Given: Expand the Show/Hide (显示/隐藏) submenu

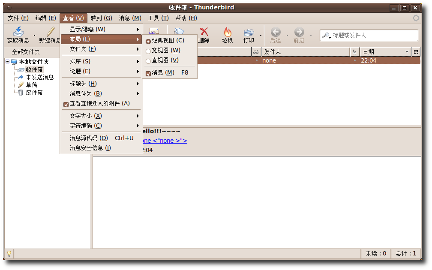Looking at the screenshot, I should click(x=101, y=29).
